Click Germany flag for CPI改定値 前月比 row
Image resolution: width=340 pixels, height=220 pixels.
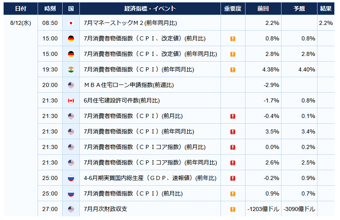pos(71,38)
